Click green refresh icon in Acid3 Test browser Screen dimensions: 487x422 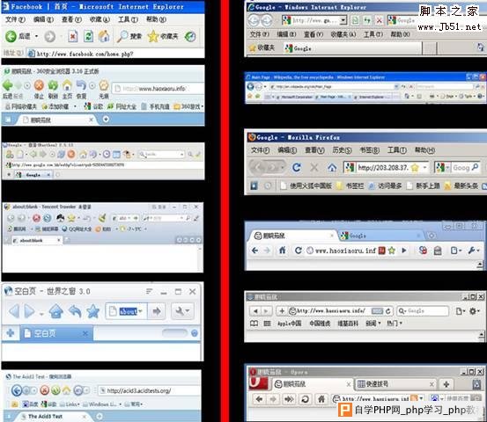[x=55, y=390]
